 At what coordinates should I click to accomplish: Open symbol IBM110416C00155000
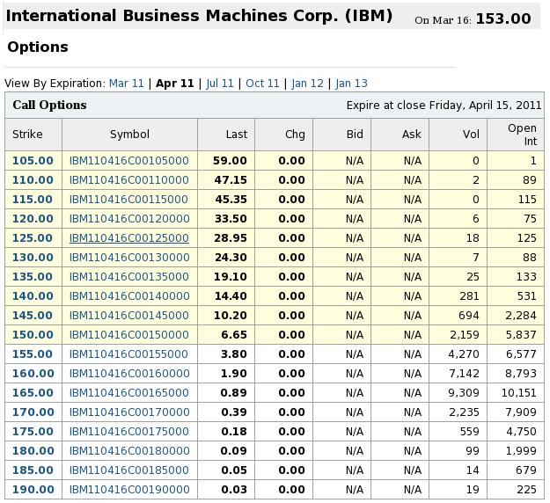(x=129, y=354)
